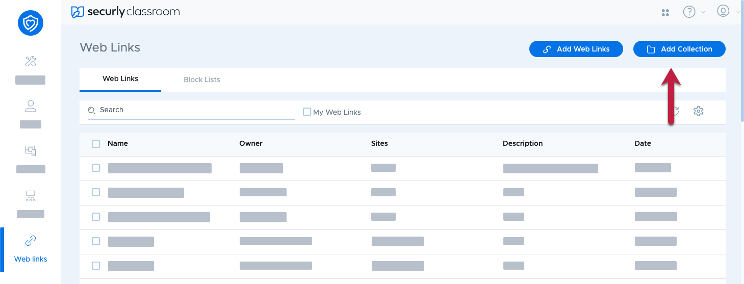Check the second row's checkbox

coord(96,192)
